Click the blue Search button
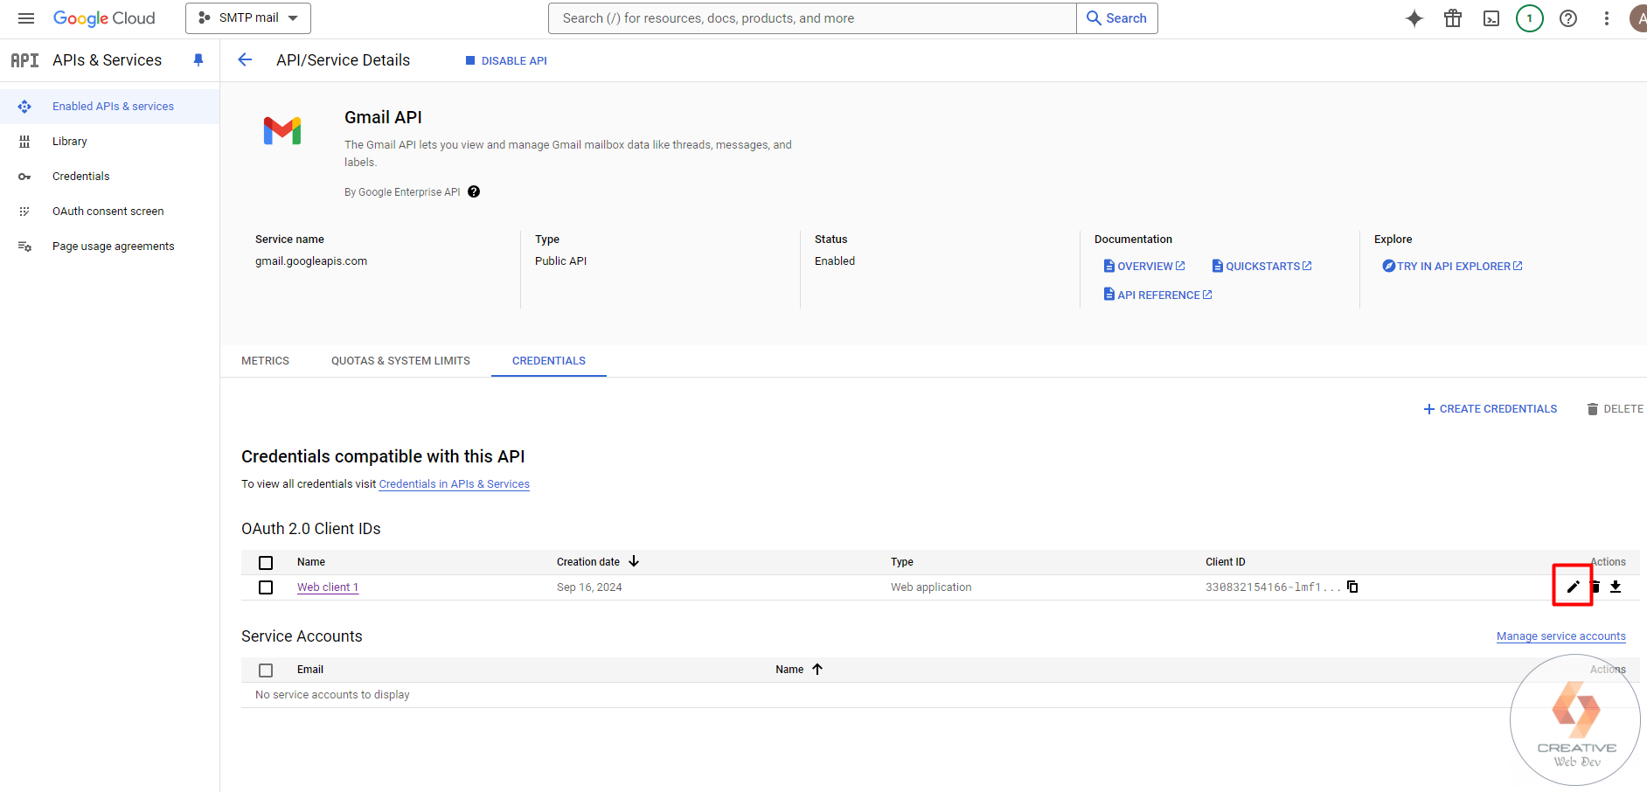This screenshot has width=1647, height=792. point(1117,18)
